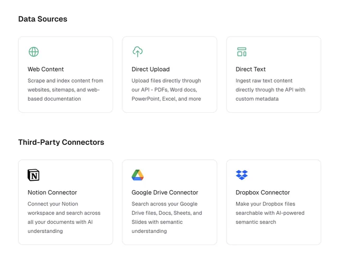Click the Direct Text layout icon
Screen dimensions: 359x265
click(x=242, y=52)
